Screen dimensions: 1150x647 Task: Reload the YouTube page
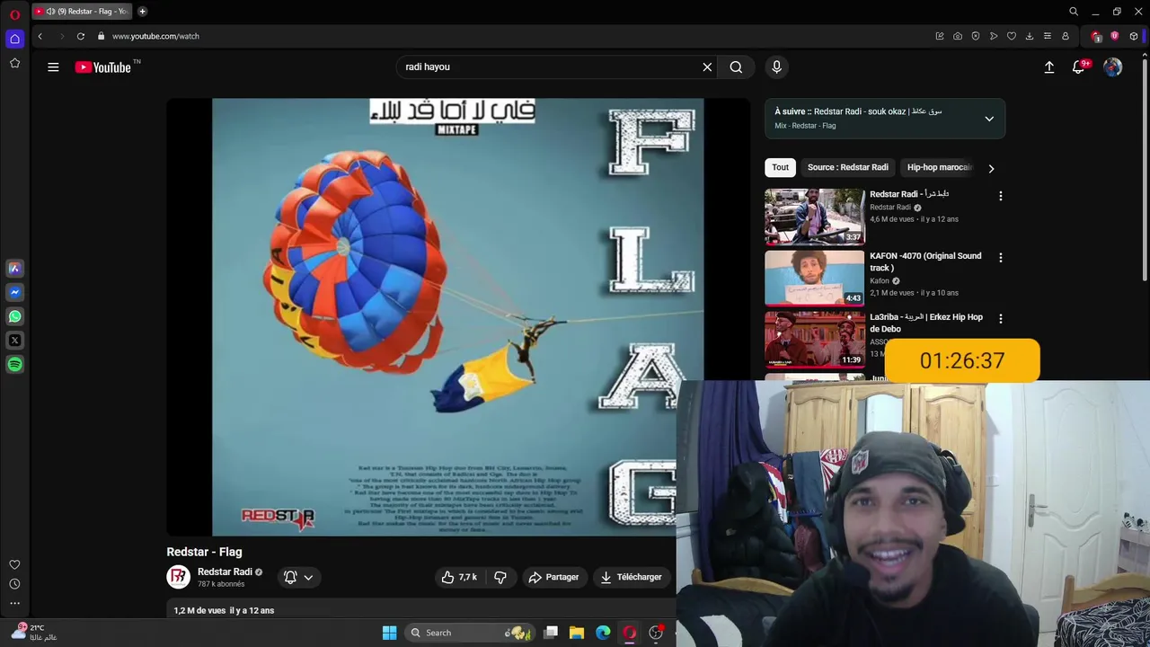tap(81, 36)
